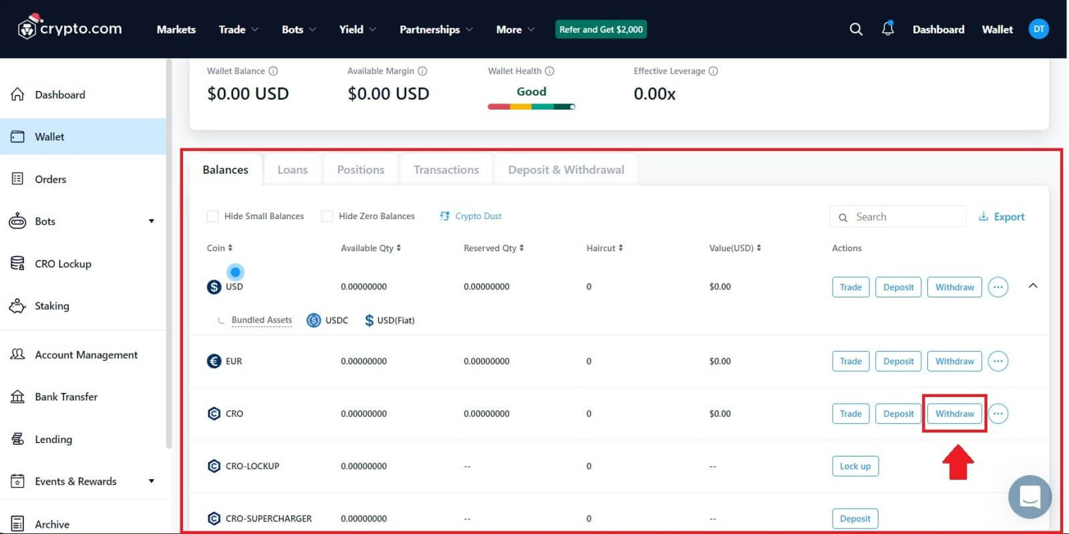Screen dimensions: 1069x534
Task: Click Deposit button for USD
Action: click(x=898, y=287)
